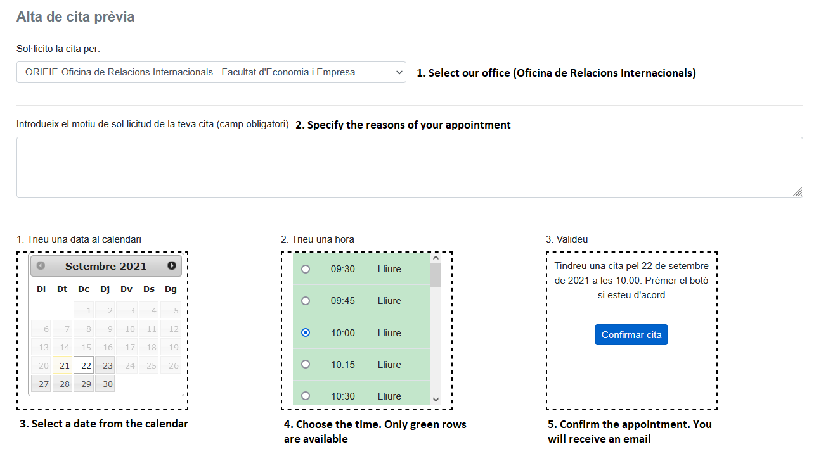821x454 pixels.
Task: Click the appointment reason text area
Action: click(x=409, y=167)
